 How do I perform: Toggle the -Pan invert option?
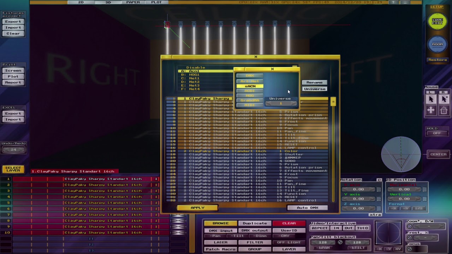coord(215,236)
